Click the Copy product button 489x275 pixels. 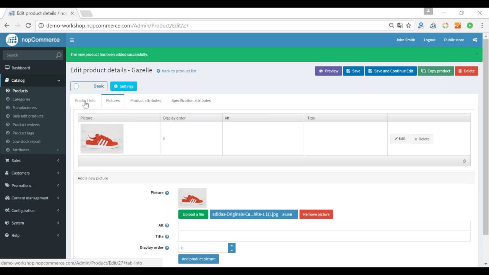pyautogui.click(x=436, y=71)
